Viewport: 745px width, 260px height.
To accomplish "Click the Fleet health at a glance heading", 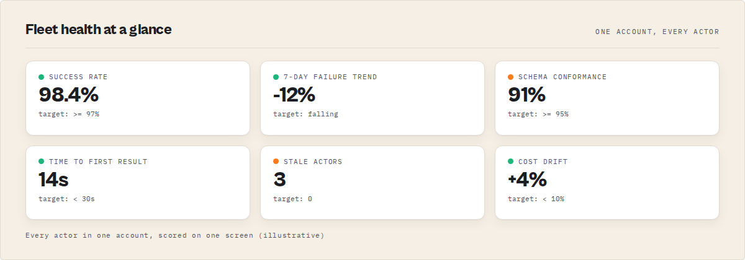I will (99, 29).
